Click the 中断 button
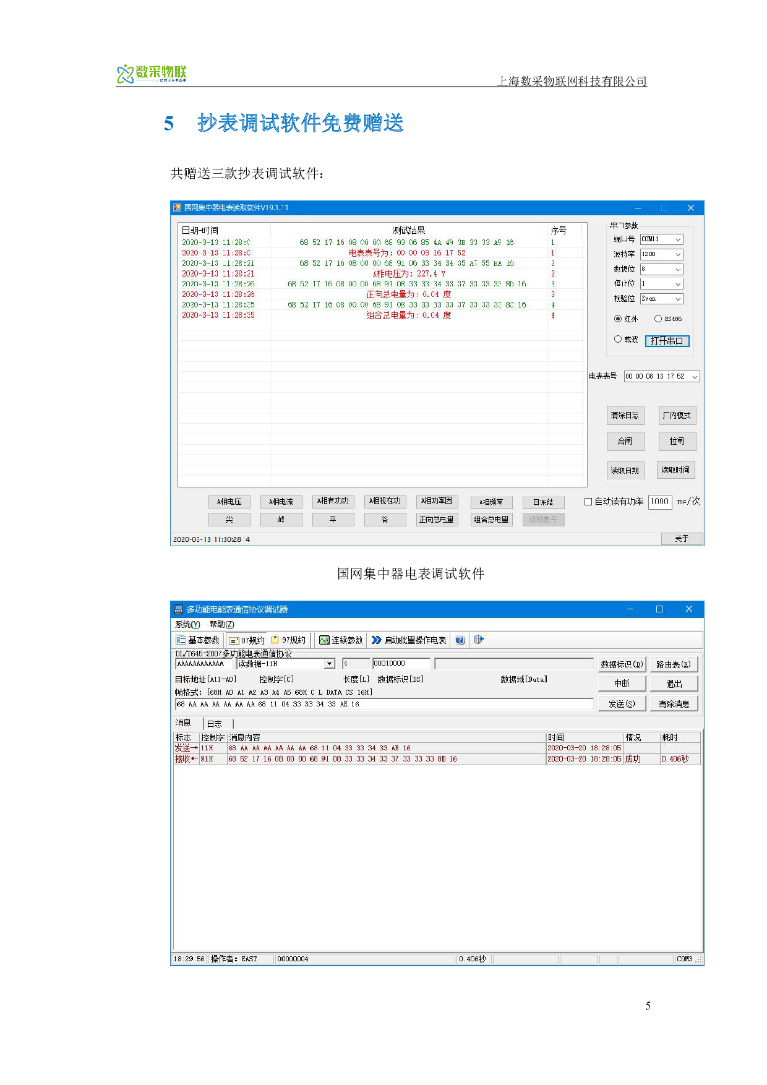Viewport: 767px width, 1085px height. click(x=622, y=684)
